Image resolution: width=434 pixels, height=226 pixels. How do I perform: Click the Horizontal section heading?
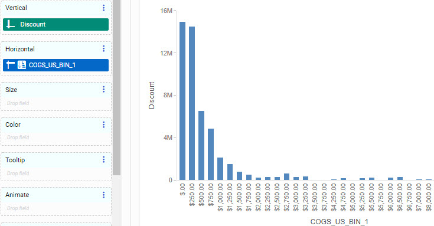(x=20, y=49)
